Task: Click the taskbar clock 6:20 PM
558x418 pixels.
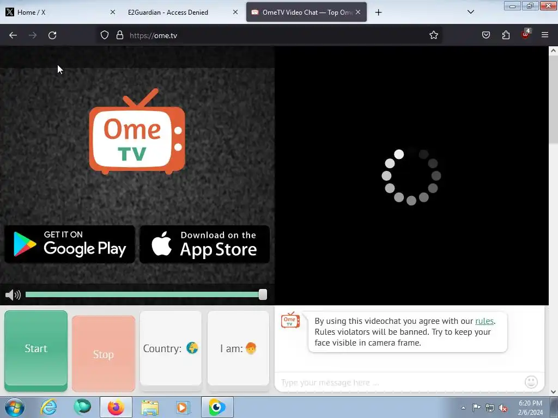Action: tap(530, 408)
